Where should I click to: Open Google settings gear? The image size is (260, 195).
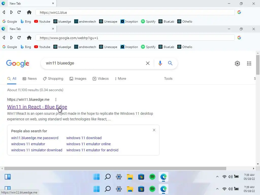[x=237, y=63]
